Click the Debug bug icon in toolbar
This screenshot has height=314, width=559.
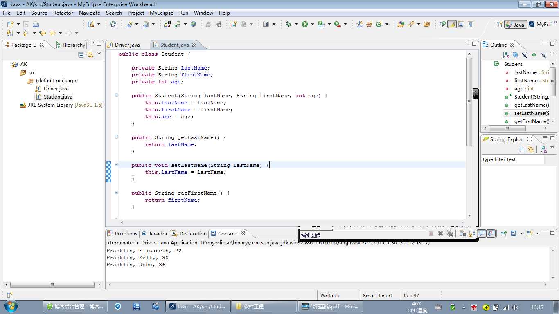(x=289, y=24)
